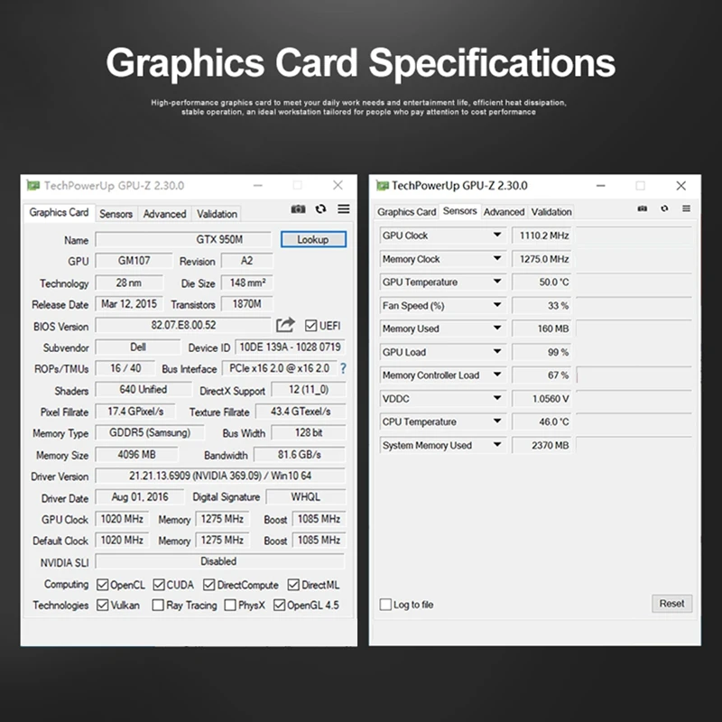The height and width of the screenshot is (722, 722).
Task: Click the GPU-Z app icon in left title bar
Action: [33, 186]
